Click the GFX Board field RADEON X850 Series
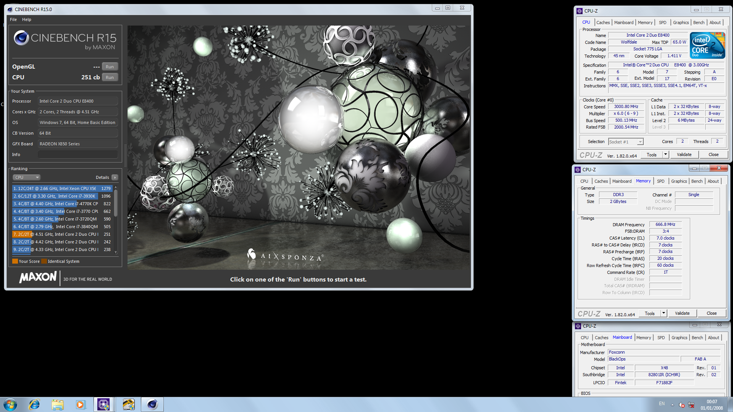 click(77, 144)
